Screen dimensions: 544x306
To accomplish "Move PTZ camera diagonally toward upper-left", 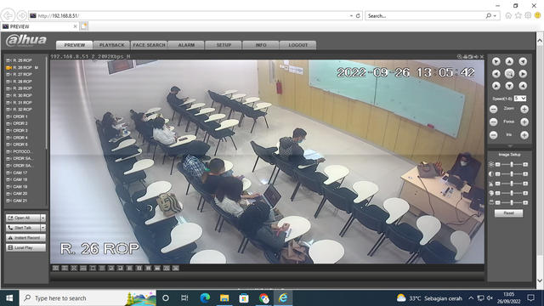I will [496, 61].
